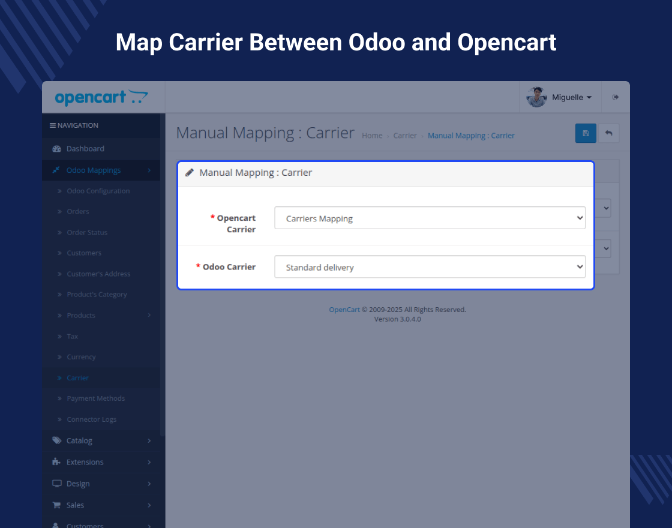Screen dimensions: 672x528
Task: Open the Opencart Carrier dropdown
Action: (x=430, y=218)
